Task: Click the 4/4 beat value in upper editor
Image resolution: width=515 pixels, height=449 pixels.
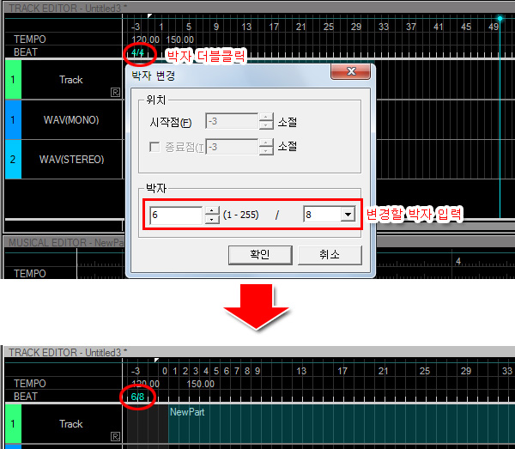Action: point(137,52)
